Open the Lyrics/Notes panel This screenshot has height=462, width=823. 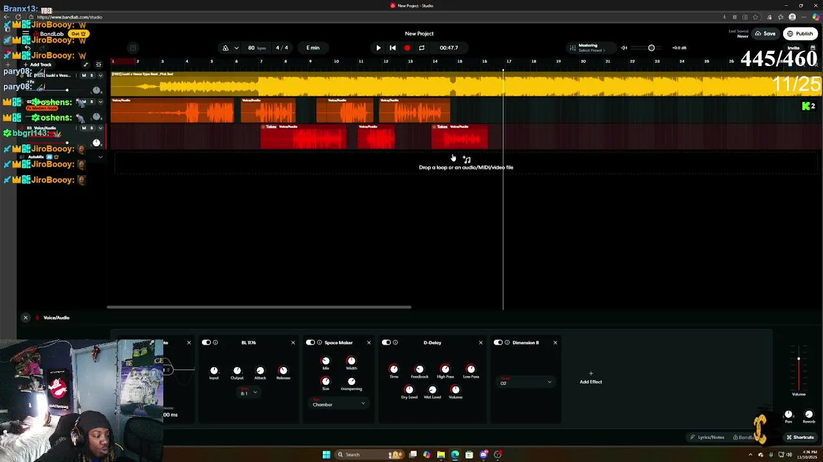(707, 437)
